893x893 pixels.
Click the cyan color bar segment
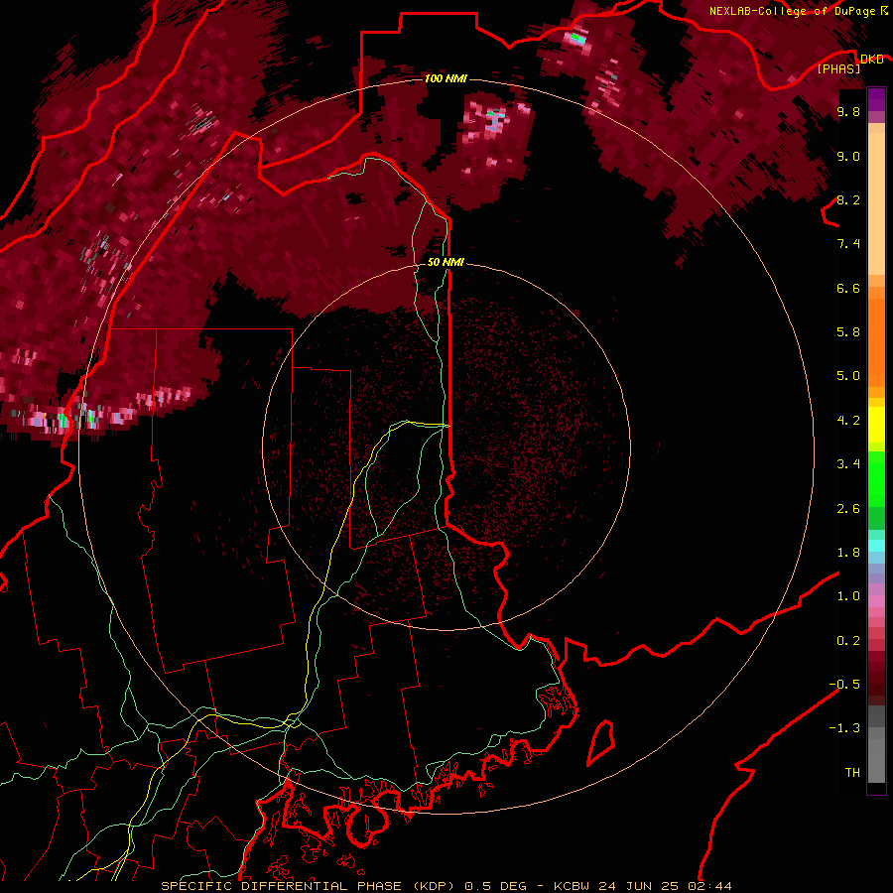point(876,546)
